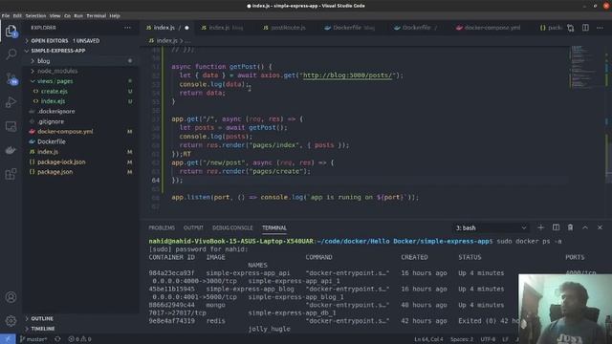This screenshot has height=344, width=612.
Task: Open the Help menu
Action: tap(115, 16)
